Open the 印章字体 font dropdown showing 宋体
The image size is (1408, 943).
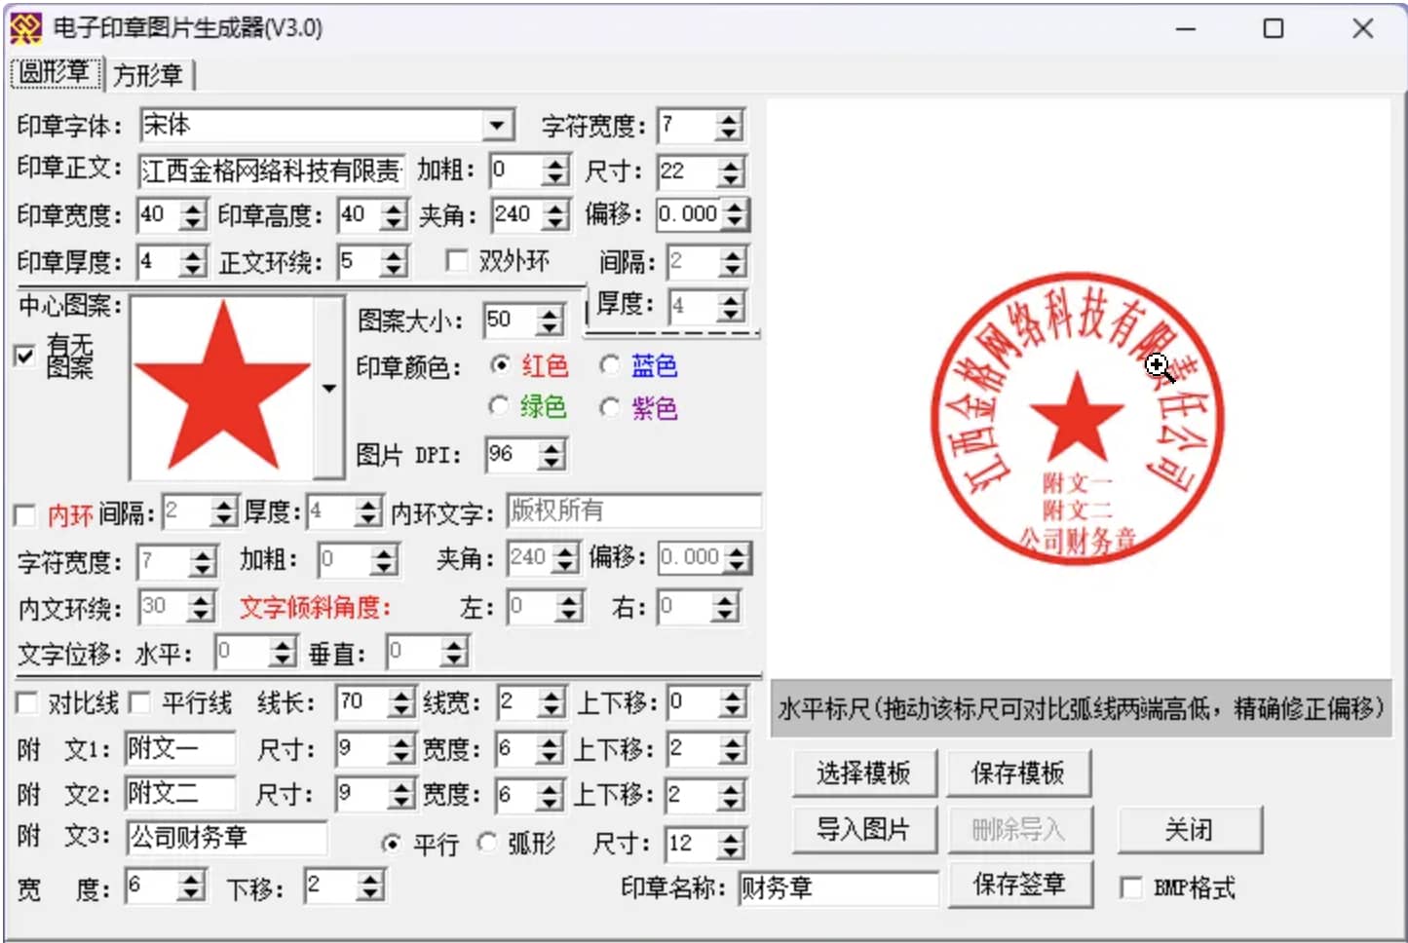coord(498,125)
